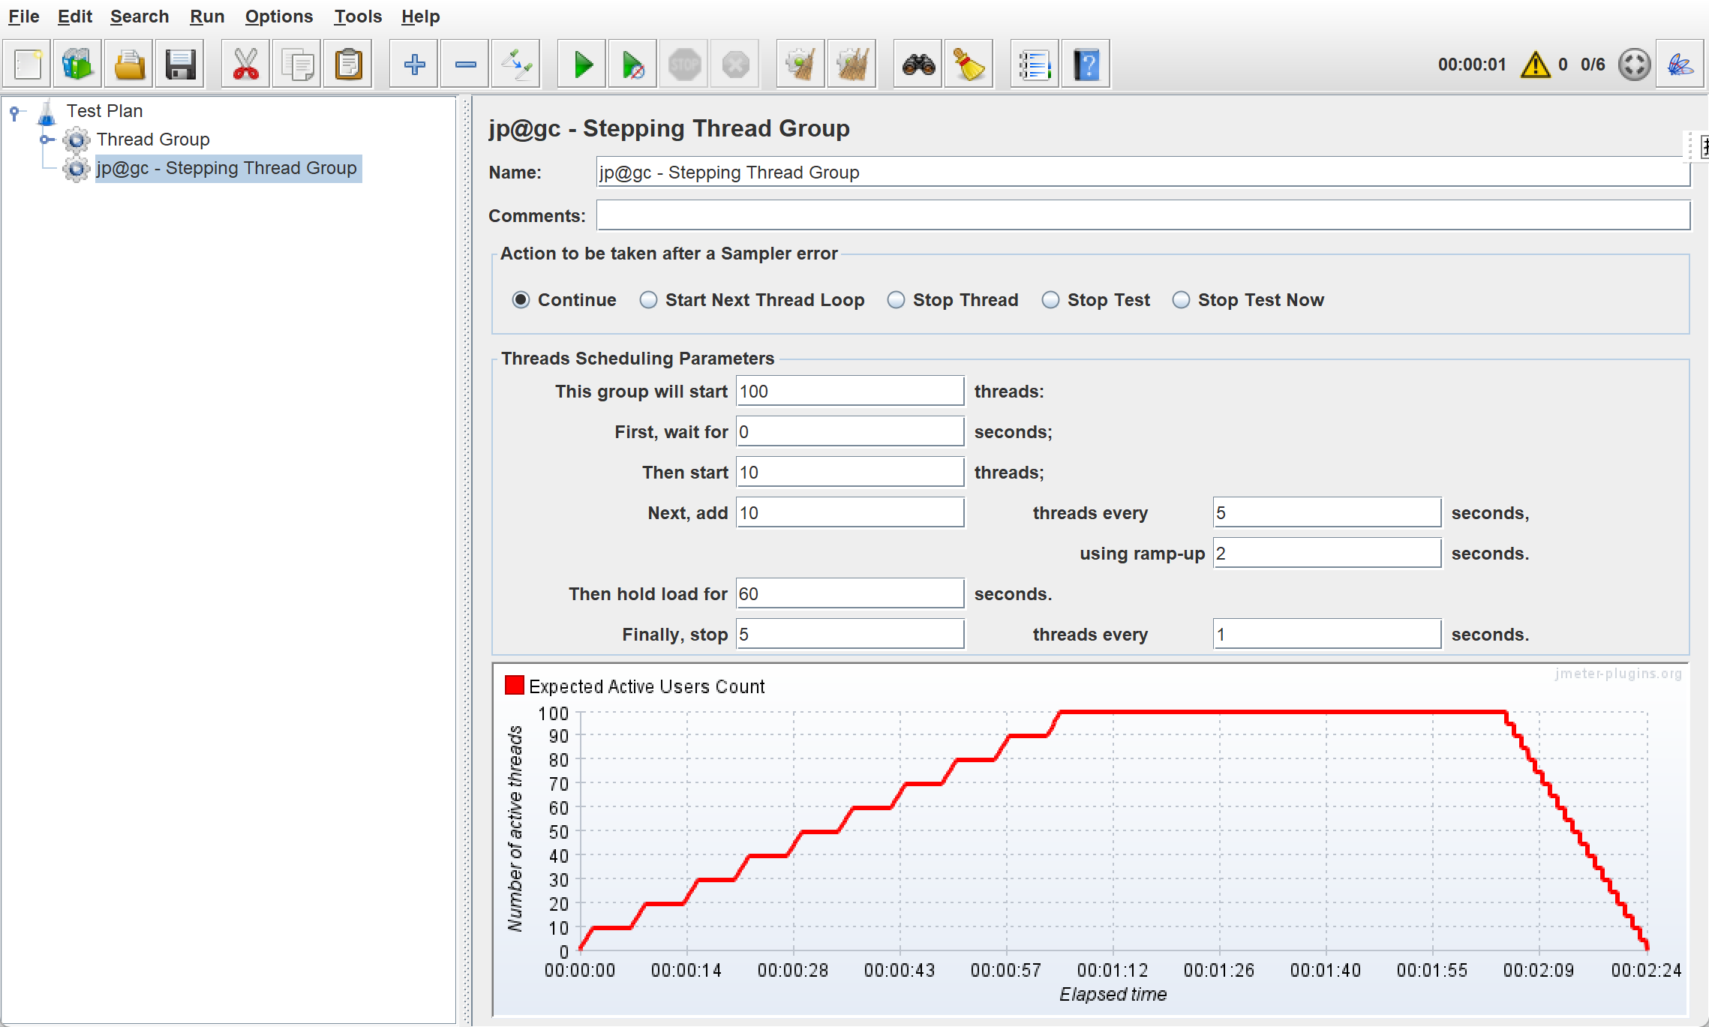1709x1027 pixels.
Task: Click the Clear All brooms icon
Action: tap(851, 65)
